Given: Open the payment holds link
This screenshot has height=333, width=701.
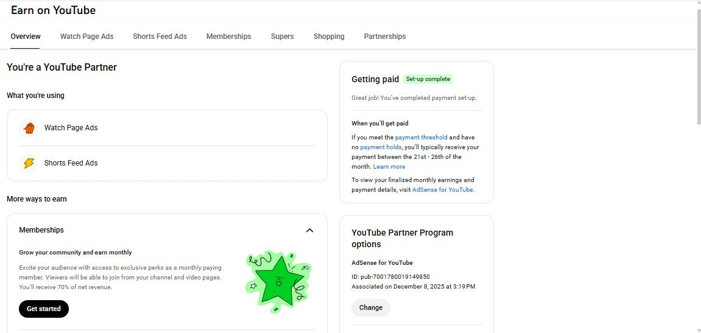Looking at the screenshot, I should [x=381, y=147].
